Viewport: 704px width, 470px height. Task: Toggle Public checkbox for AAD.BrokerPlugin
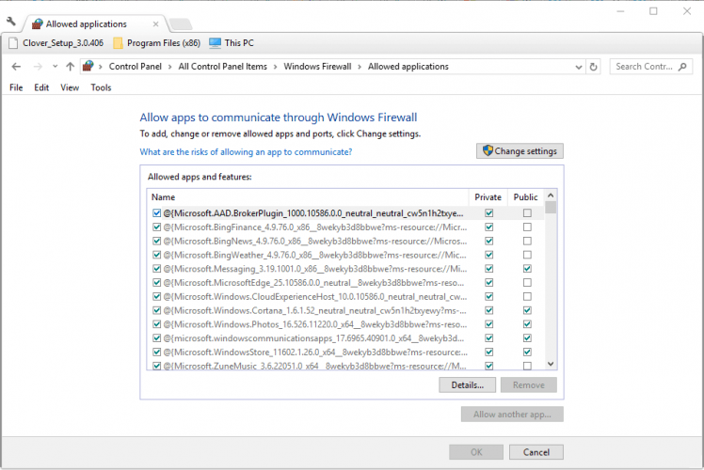(527, 213)
